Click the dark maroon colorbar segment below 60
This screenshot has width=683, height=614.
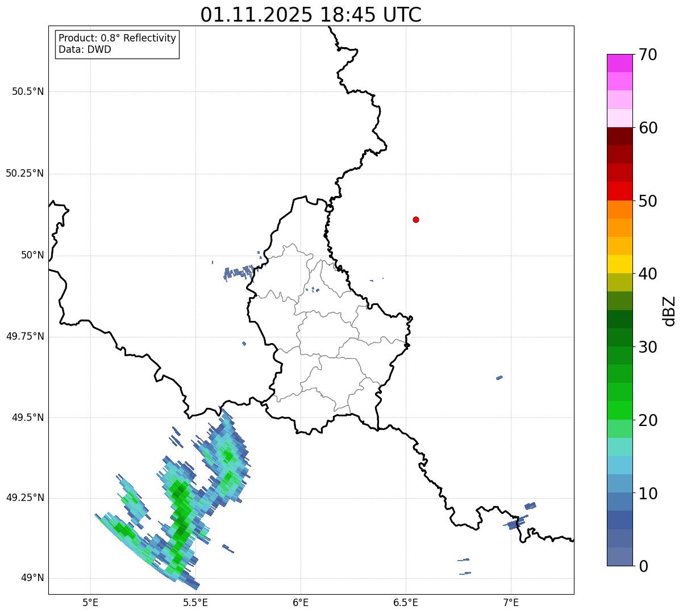(x=619, y=136)
